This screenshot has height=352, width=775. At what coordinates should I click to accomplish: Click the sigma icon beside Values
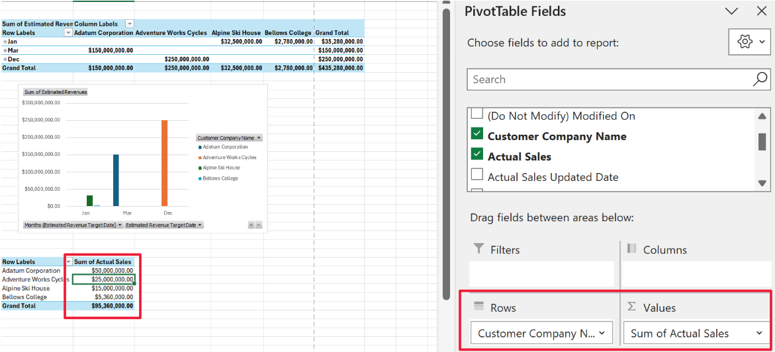tap(631, 306)
